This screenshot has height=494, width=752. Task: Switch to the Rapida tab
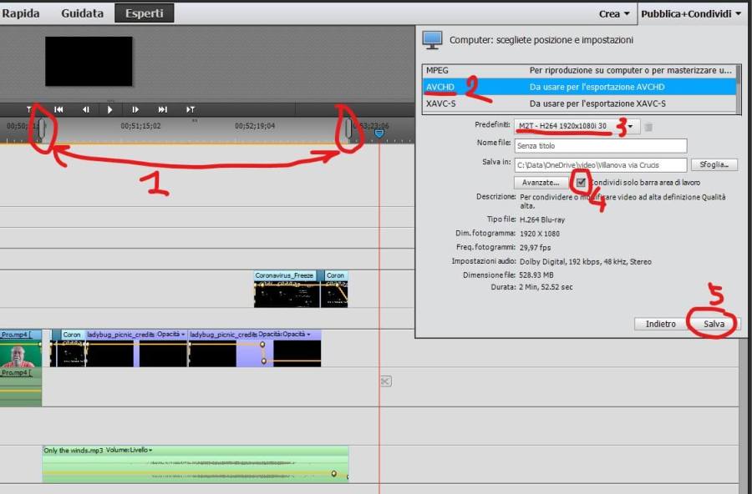click(x=22, y=13)
